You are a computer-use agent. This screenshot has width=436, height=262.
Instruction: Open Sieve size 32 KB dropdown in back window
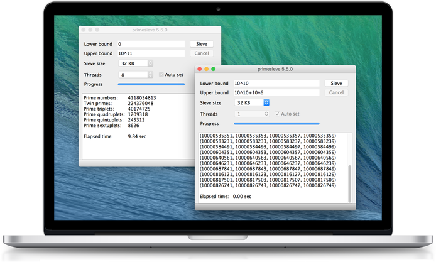click(136, 63)
